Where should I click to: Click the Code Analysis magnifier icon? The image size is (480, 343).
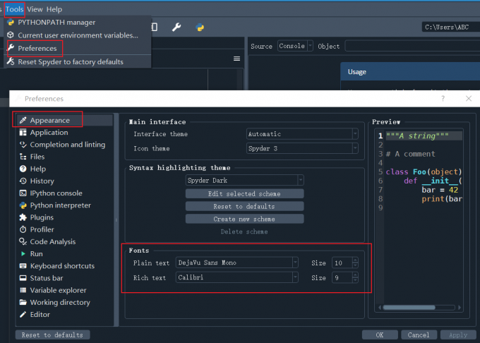tap(23, 241)
